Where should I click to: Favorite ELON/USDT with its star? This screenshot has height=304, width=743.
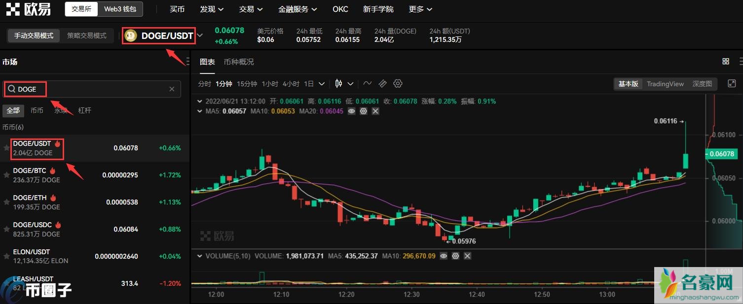pos(6,256)
